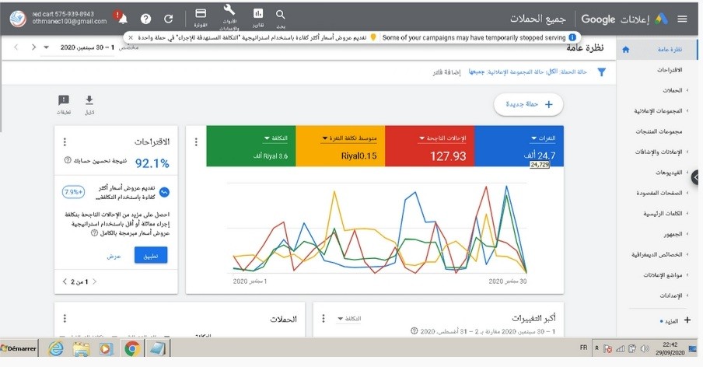The width and height of the screenshot is (703, 367).
Task: Open the date range dropdown
Action: click(x=46, y=47)
